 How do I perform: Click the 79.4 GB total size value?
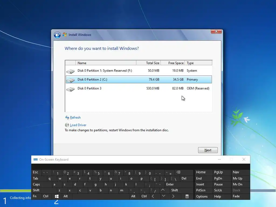click(154, 80)
